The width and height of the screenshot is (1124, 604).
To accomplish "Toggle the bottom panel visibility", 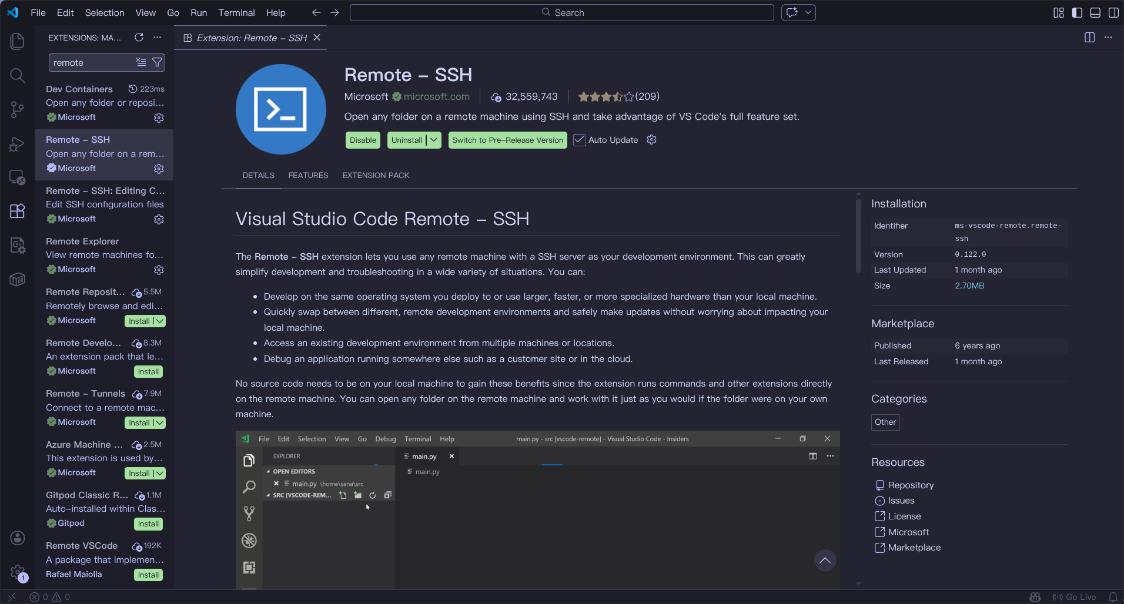I will click(x=1095, y=13).
